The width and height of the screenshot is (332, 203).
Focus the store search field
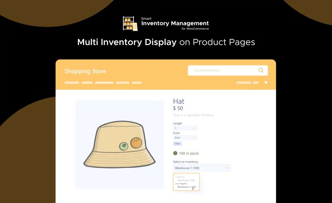click(x=228, y=71)
